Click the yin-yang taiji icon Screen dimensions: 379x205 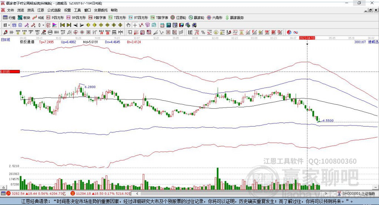tap(289, 32)
